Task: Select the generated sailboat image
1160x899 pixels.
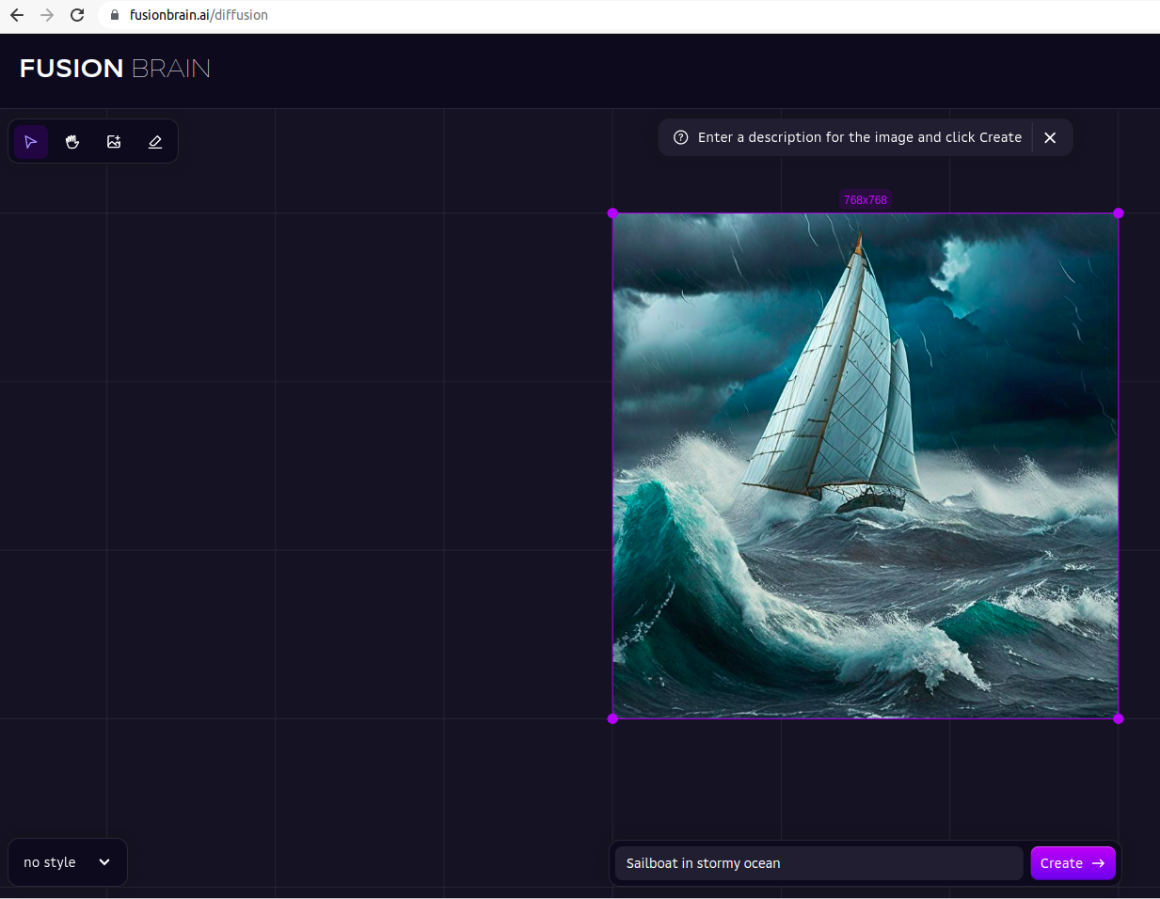Action: [x=866, y=465]
